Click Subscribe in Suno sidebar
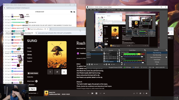 coord(30,77)
